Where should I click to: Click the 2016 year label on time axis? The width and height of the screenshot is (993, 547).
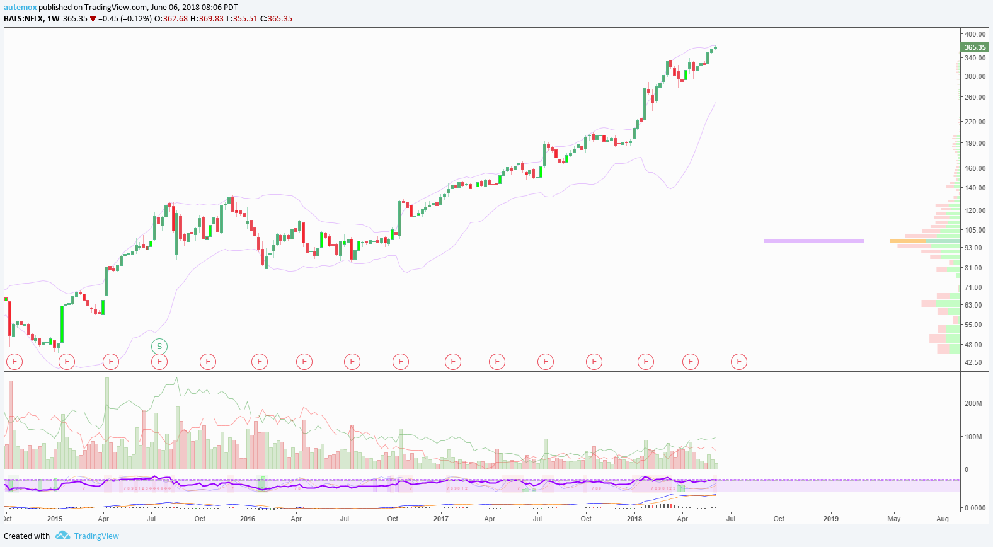point(248,519)
